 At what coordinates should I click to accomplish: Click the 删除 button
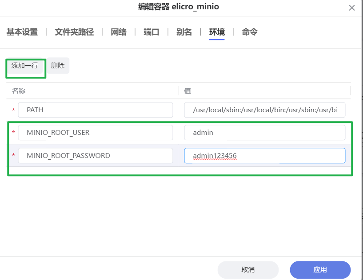click(58, 65)
